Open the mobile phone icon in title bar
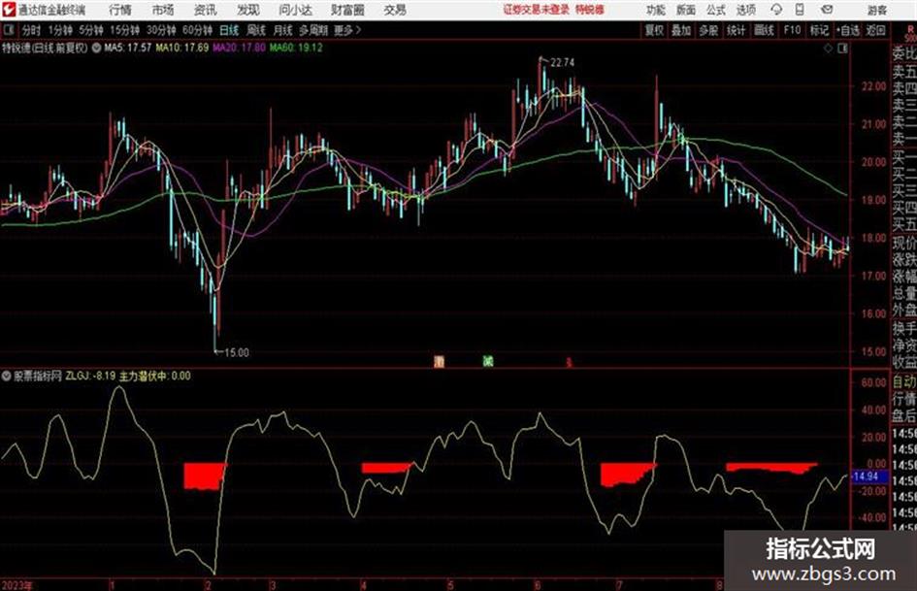 pyautogui.click(x=800, y=10)
